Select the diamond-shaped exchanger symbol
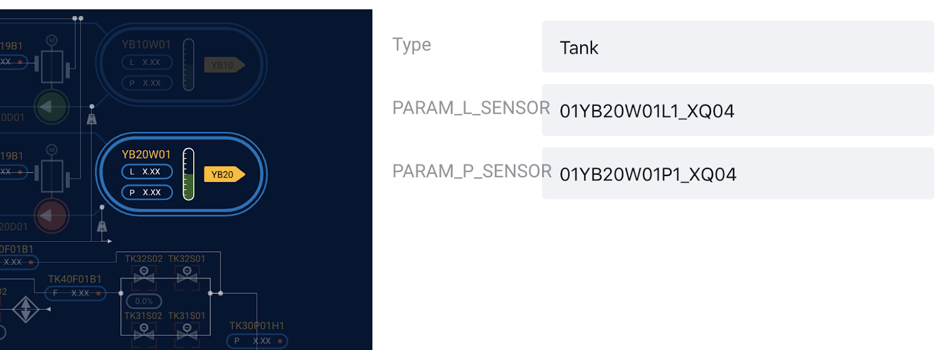Viewport: 948px width, 350px height. [x=25, y=309]
